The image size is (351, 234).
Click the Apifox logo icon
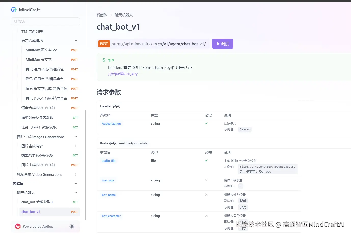(18, 226)
